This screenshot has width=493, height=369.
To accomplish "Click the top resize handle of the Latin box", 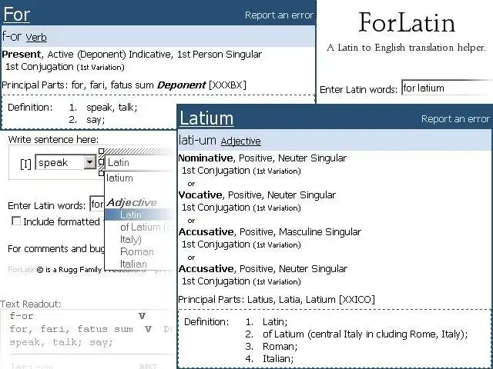I will tap(101, 151).
